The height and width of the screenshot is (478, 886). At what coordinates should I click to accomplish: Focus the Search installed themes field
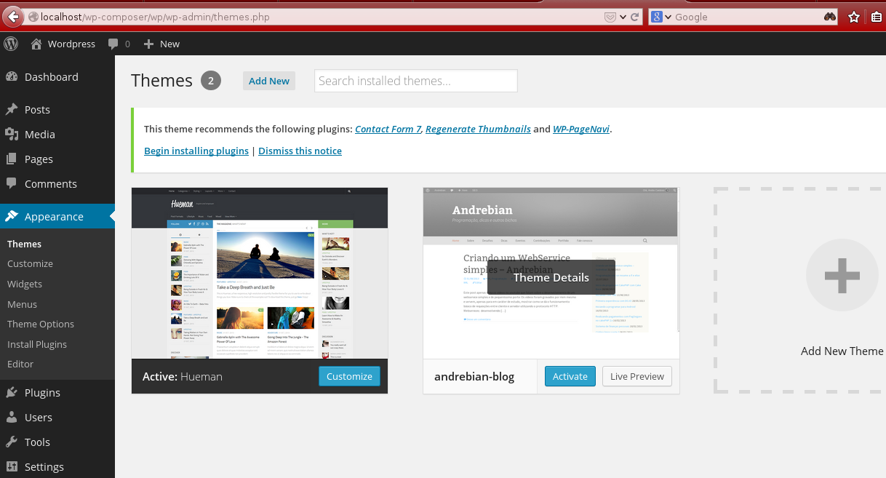tap(416, 81)
